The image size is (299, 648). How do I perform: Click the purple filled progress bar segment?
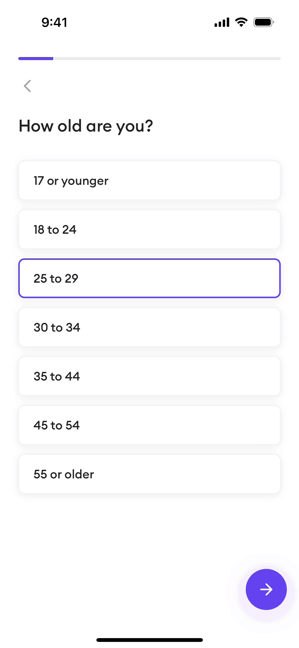click(36, 59)
